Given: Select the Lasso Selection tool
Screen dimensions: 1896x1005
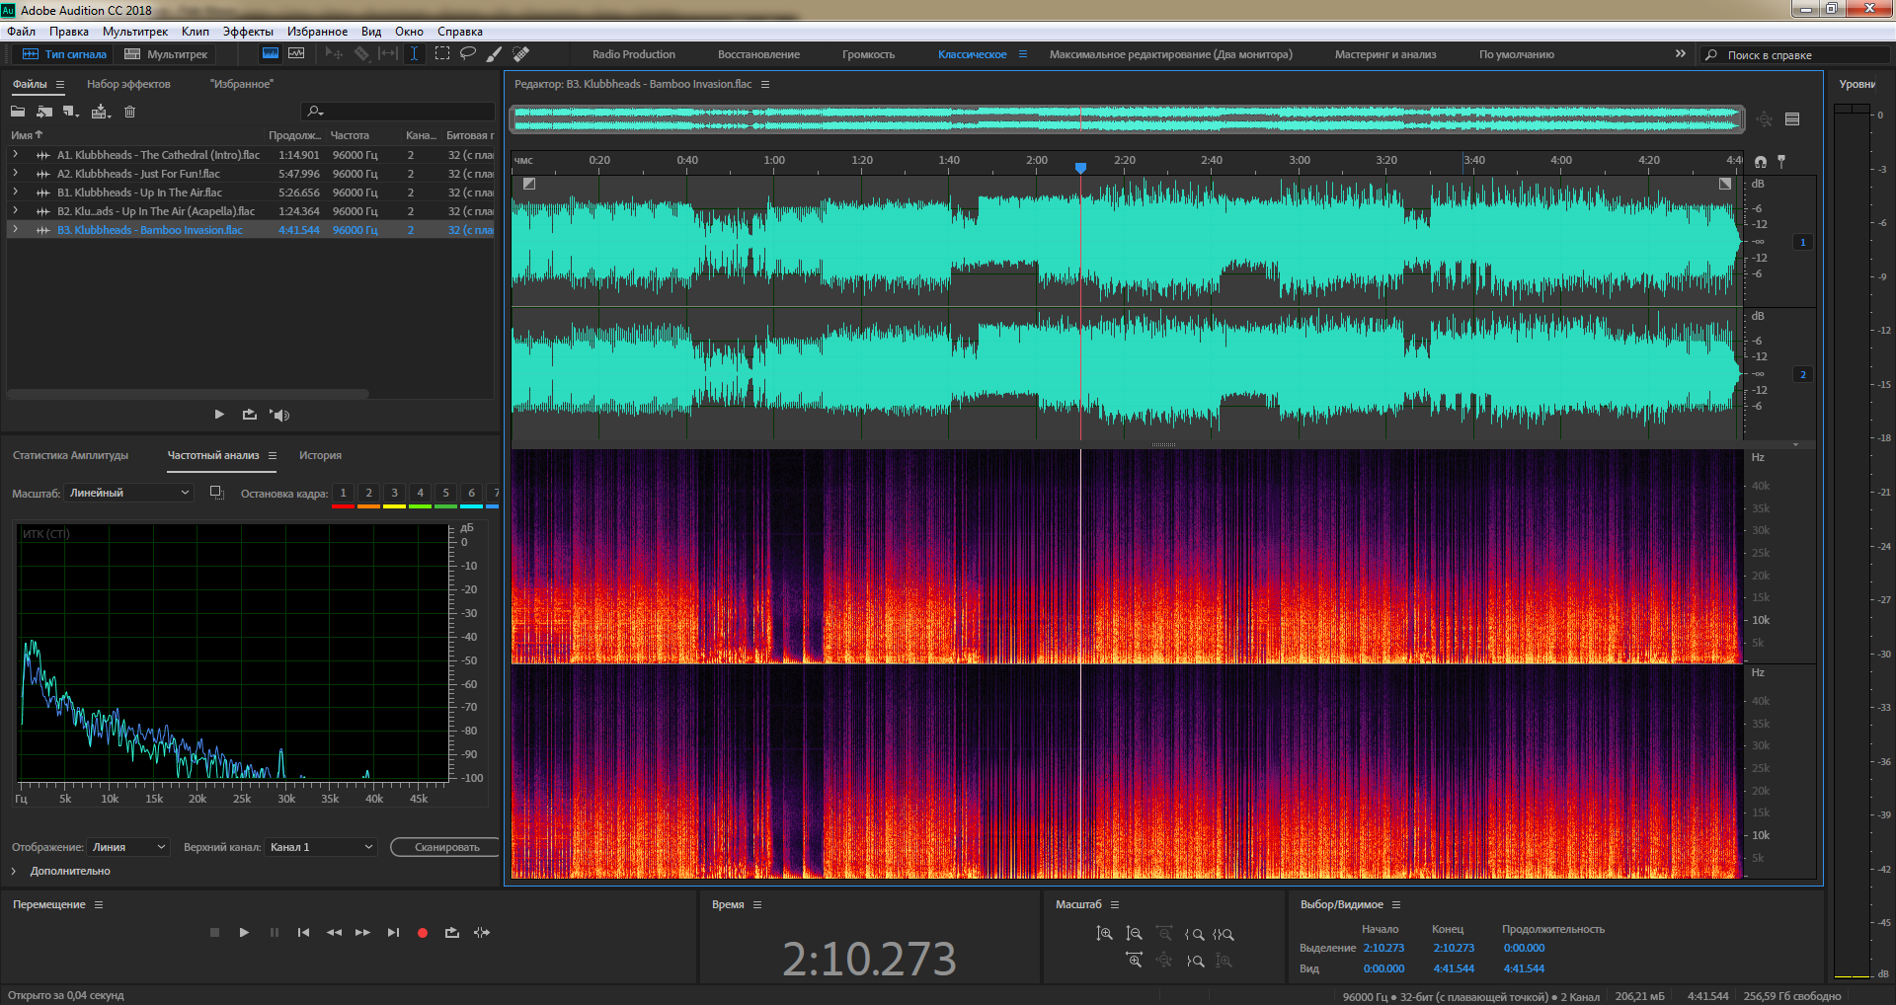Looking at the screenshot, I should click(468, 54).
